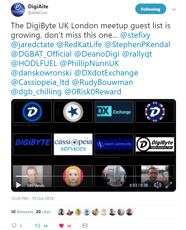View the 10 Retweets list
186x230 pixels.
click(x=22, y=212)
